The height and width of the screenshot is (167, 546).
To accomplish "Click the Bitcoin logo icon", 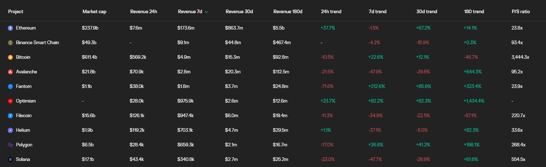I will [x=10, y=57].
